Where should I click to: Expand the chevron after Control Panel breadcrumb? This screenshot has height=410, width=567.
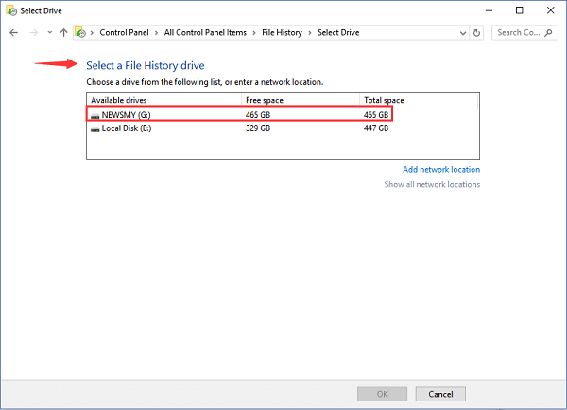(x=157, y=32)
